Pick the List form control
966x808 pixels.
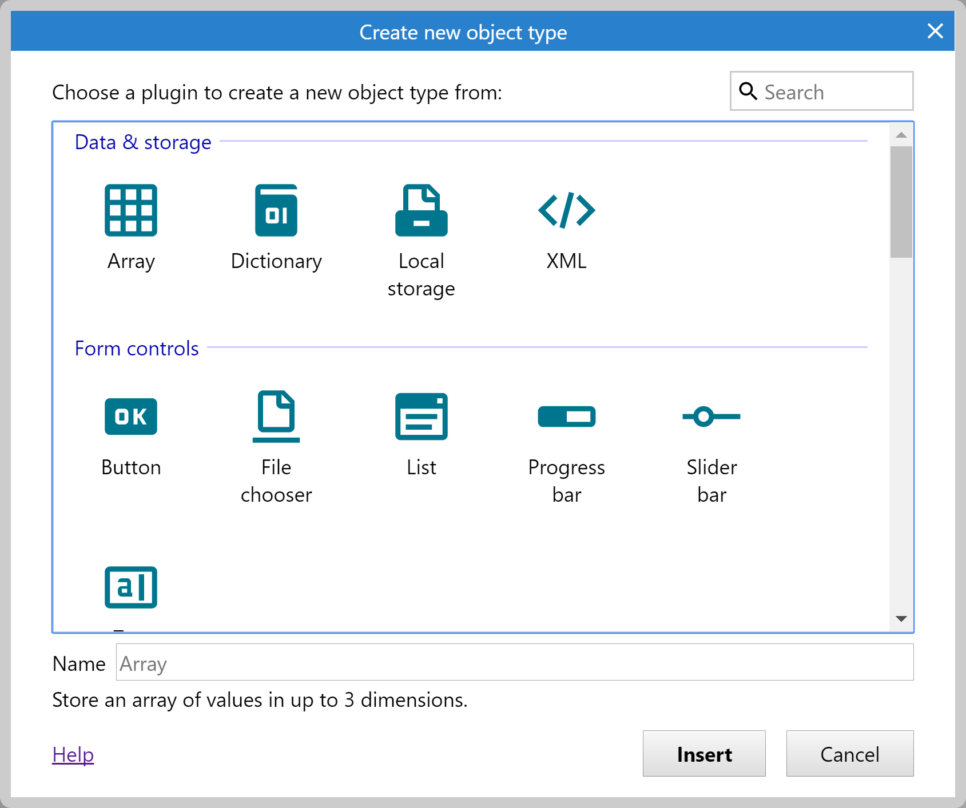421,417
